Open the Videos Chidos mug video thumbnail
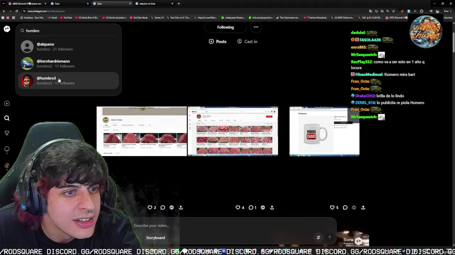This screenshot has width=455, height=255. pos(324,131)
